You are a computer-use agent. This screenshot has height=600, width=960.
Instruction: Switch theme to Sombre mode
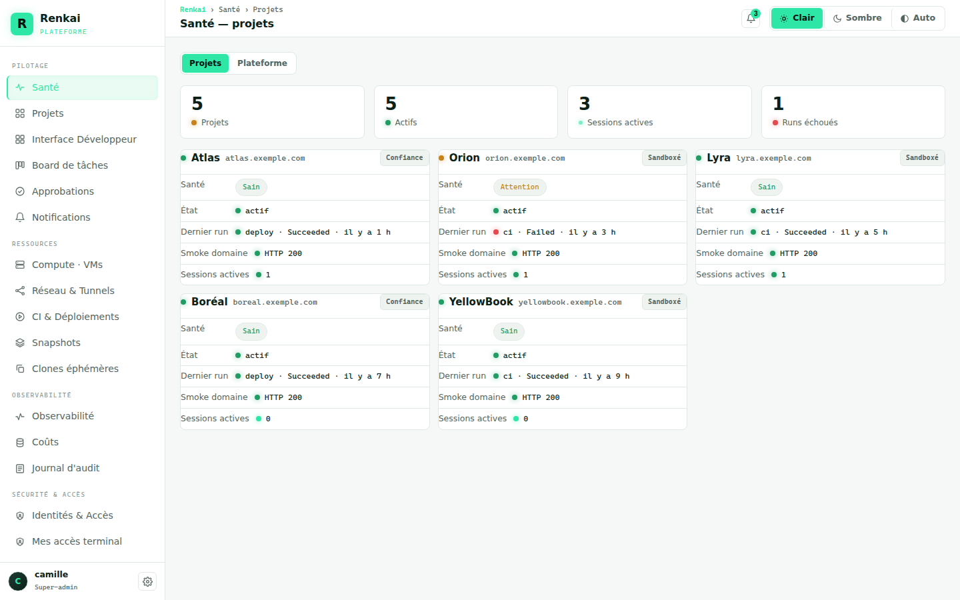pyautogui.click(x=857, y=18)
